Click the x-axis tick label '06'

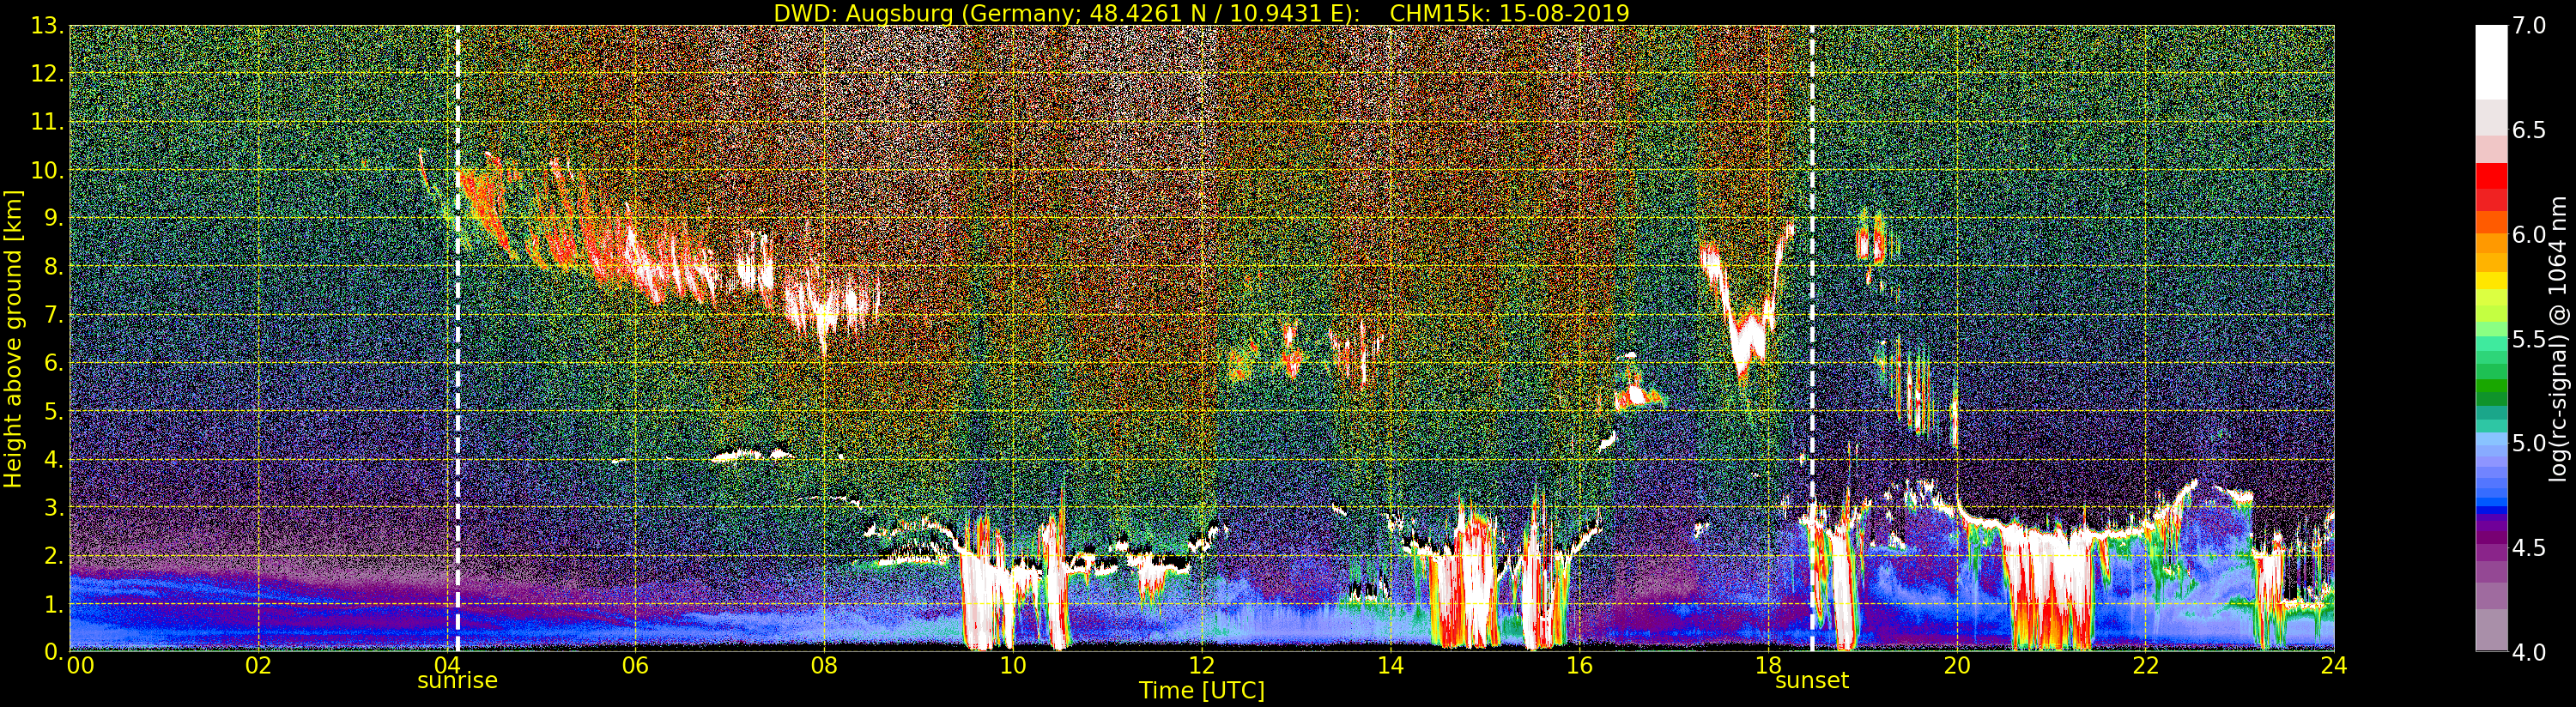(635, 665)
